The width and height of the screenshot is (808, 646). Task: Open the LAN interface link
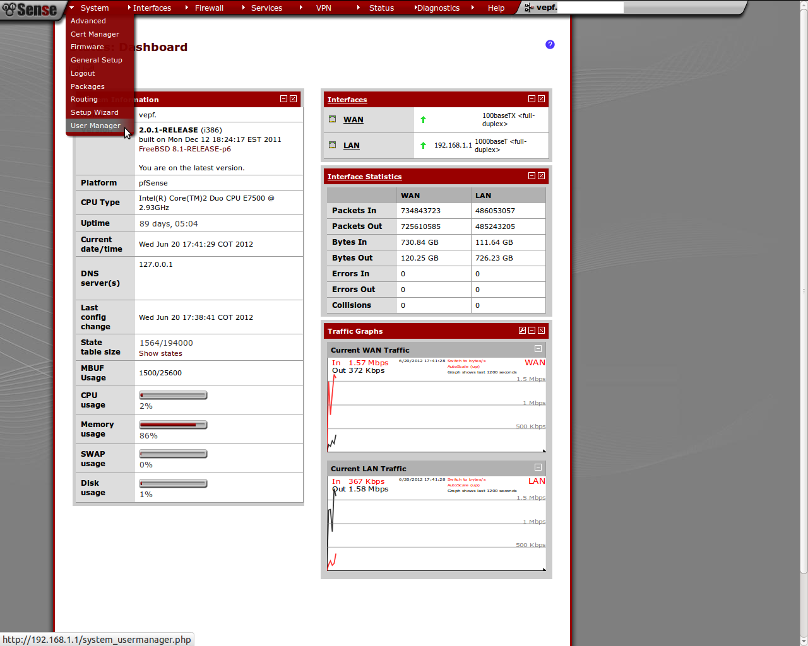pyautogui.click(x=352, y=145)
